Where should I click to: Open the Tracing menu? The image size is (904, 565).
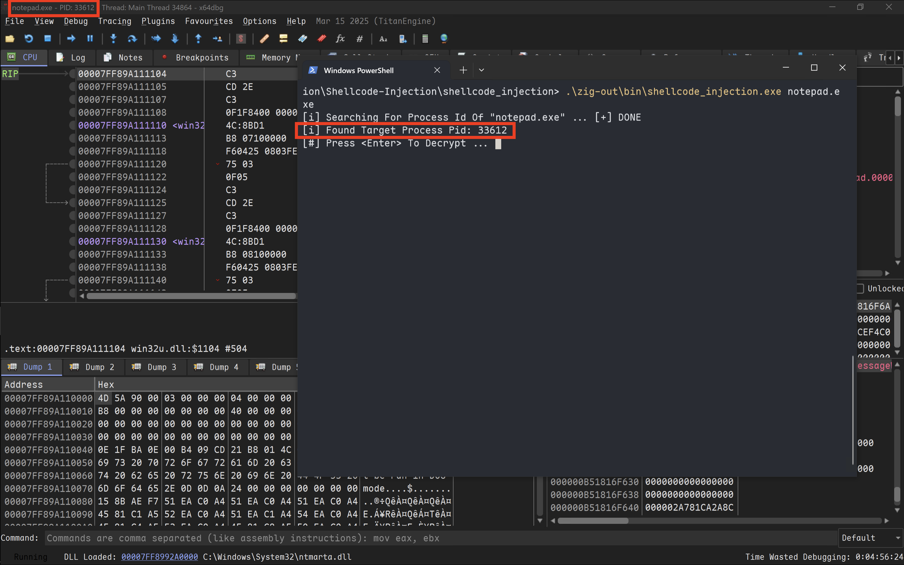[114, 21]
